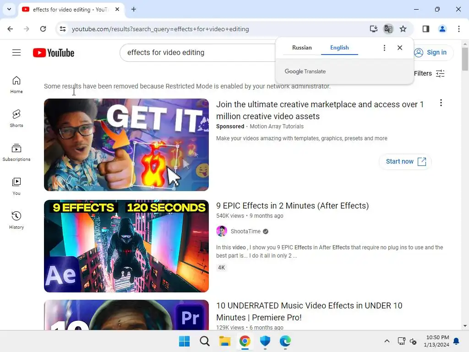Click the '540K views' text
The width and height of the screenshot is (469, 352).
230,216
